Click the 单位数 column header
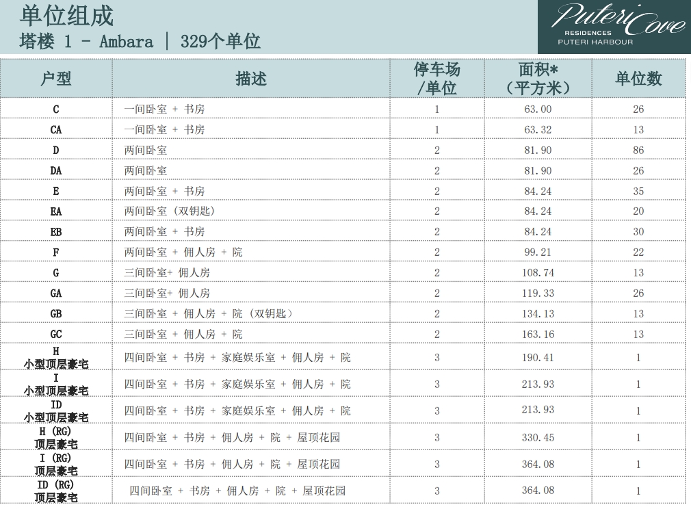The width and height of the screenshot is (691, 509). [x=638, y=79]
